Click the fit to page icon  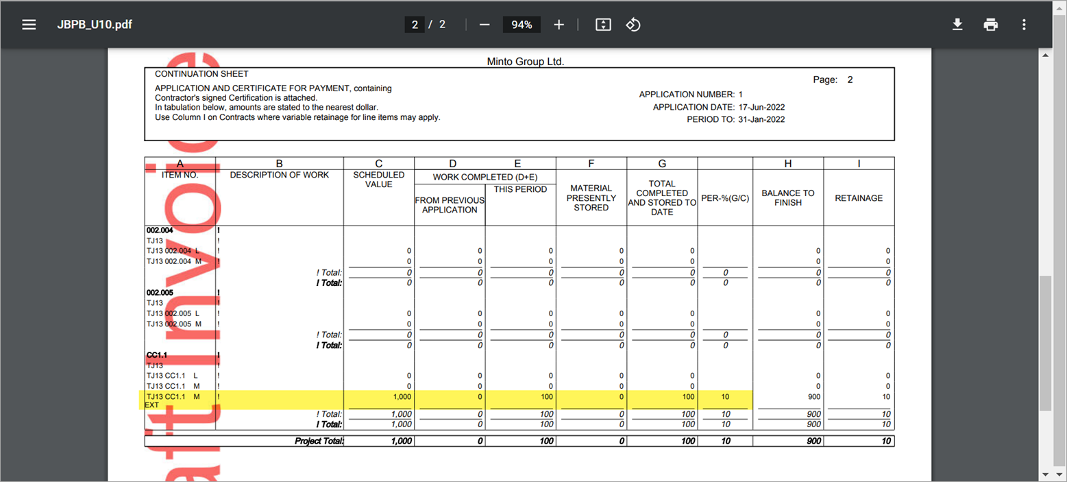point(603,25)
